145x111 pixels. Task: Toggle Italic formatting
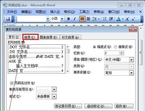click(x=75, y=19)
